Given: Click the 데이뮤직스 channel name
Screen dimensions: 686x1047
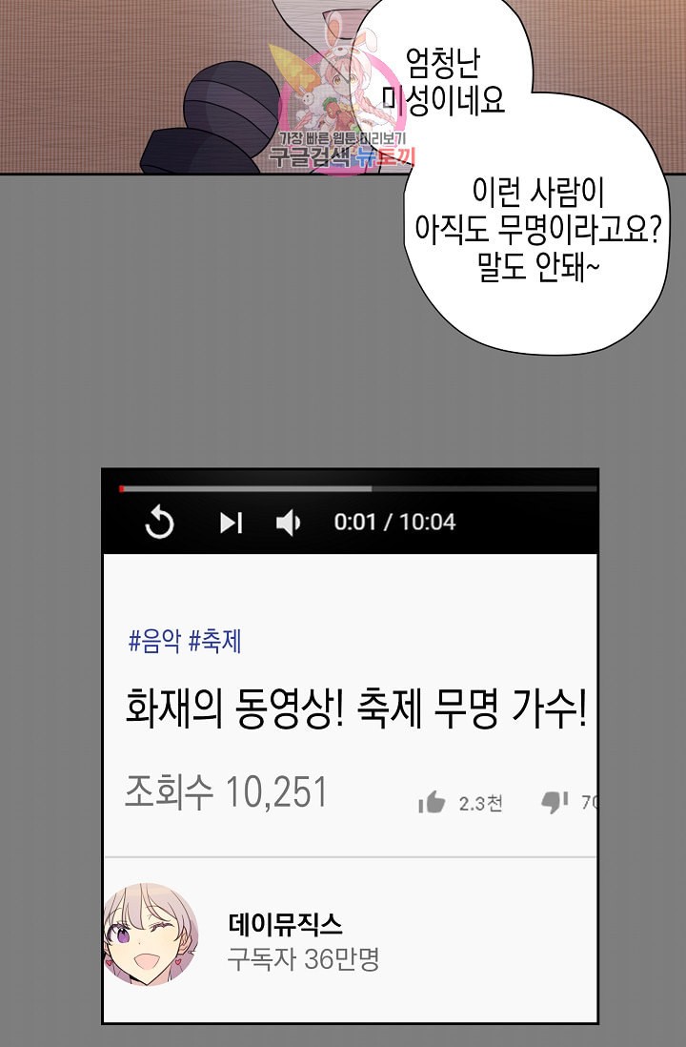Looking at the screenshot, I should coord(285,925).
